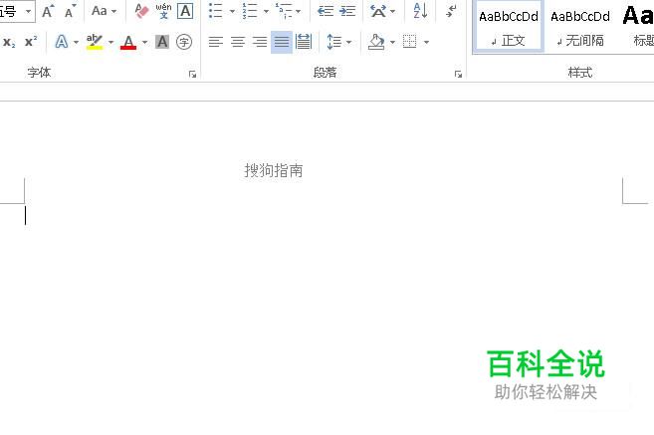Apply paragraph shading bucket

(376, 42)
